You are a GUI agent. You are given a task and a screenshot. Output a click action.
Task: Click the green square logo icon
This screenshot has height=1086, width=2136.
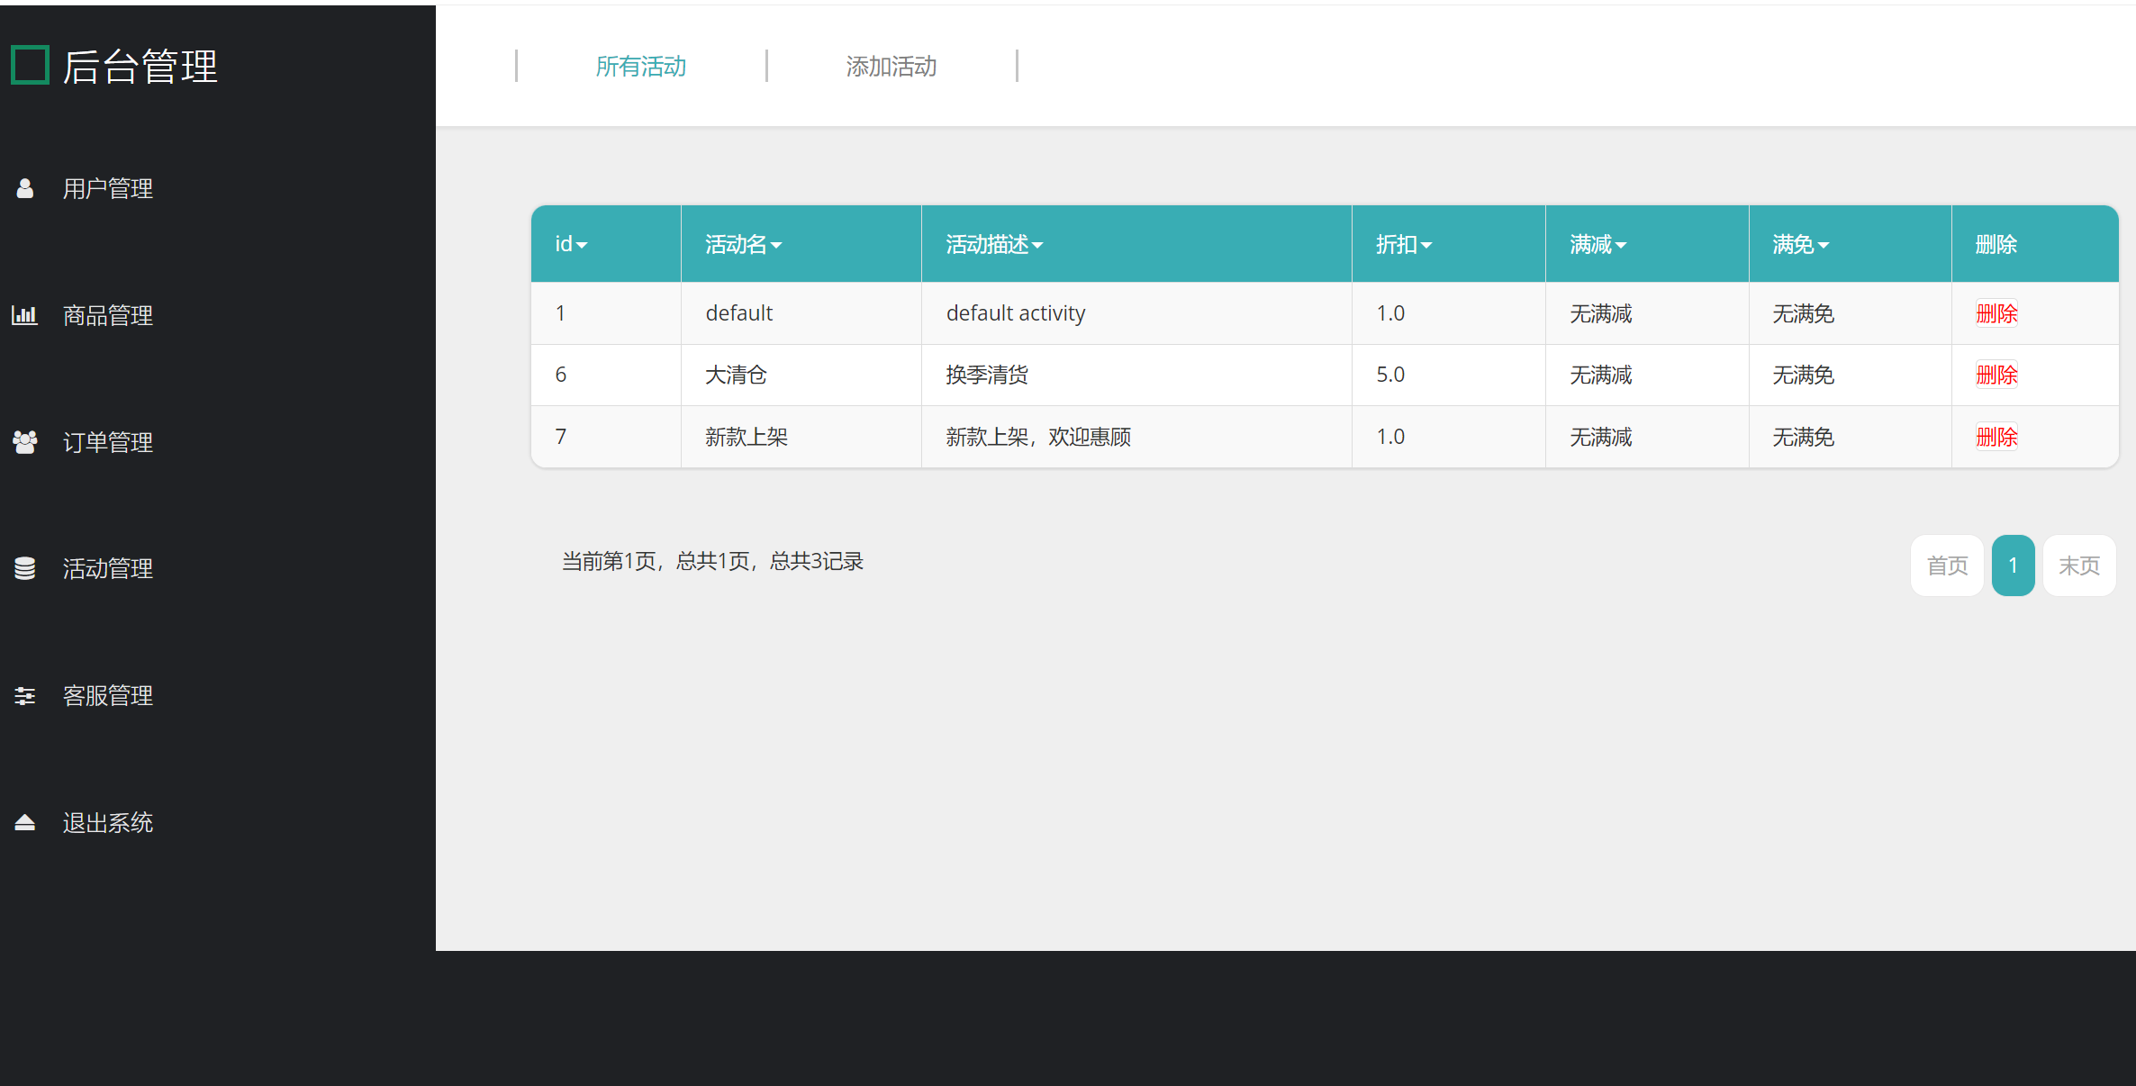point(30,65)
